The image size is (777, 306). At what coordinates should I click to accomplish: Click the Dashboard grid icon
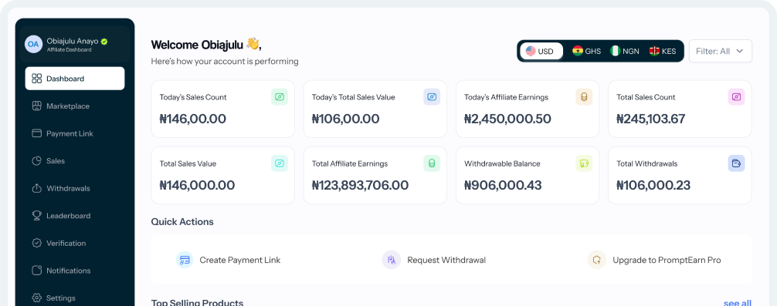(x=36, y=79)
